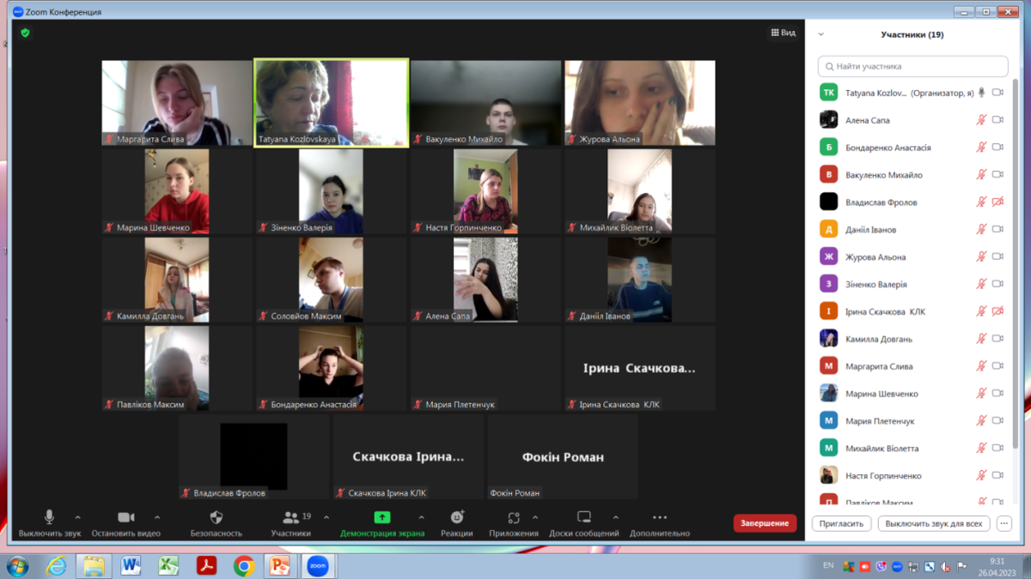Collapse participants panel chevron at top
This screenshot has width=1031, height=579.
tap(821, 34)
